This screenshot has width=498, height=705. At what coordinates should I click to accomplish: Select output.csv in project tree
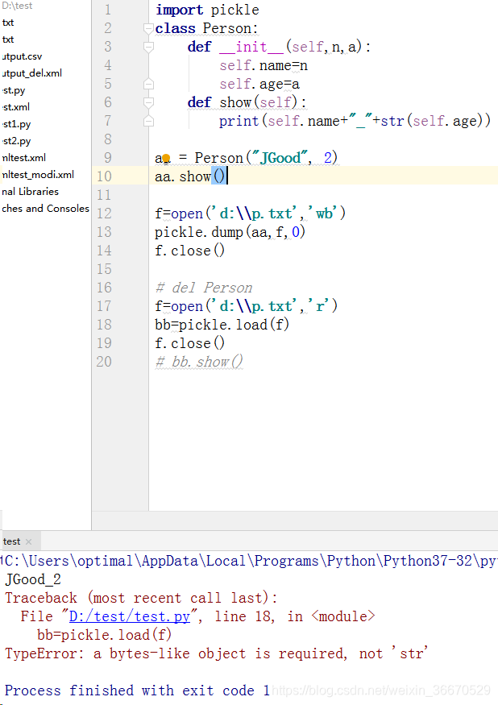point(21,56)
